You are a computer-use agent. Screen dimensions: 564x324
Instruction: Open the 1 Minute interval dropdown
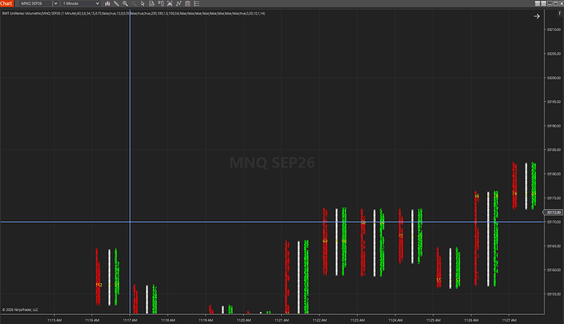click(x=81, y=3)
